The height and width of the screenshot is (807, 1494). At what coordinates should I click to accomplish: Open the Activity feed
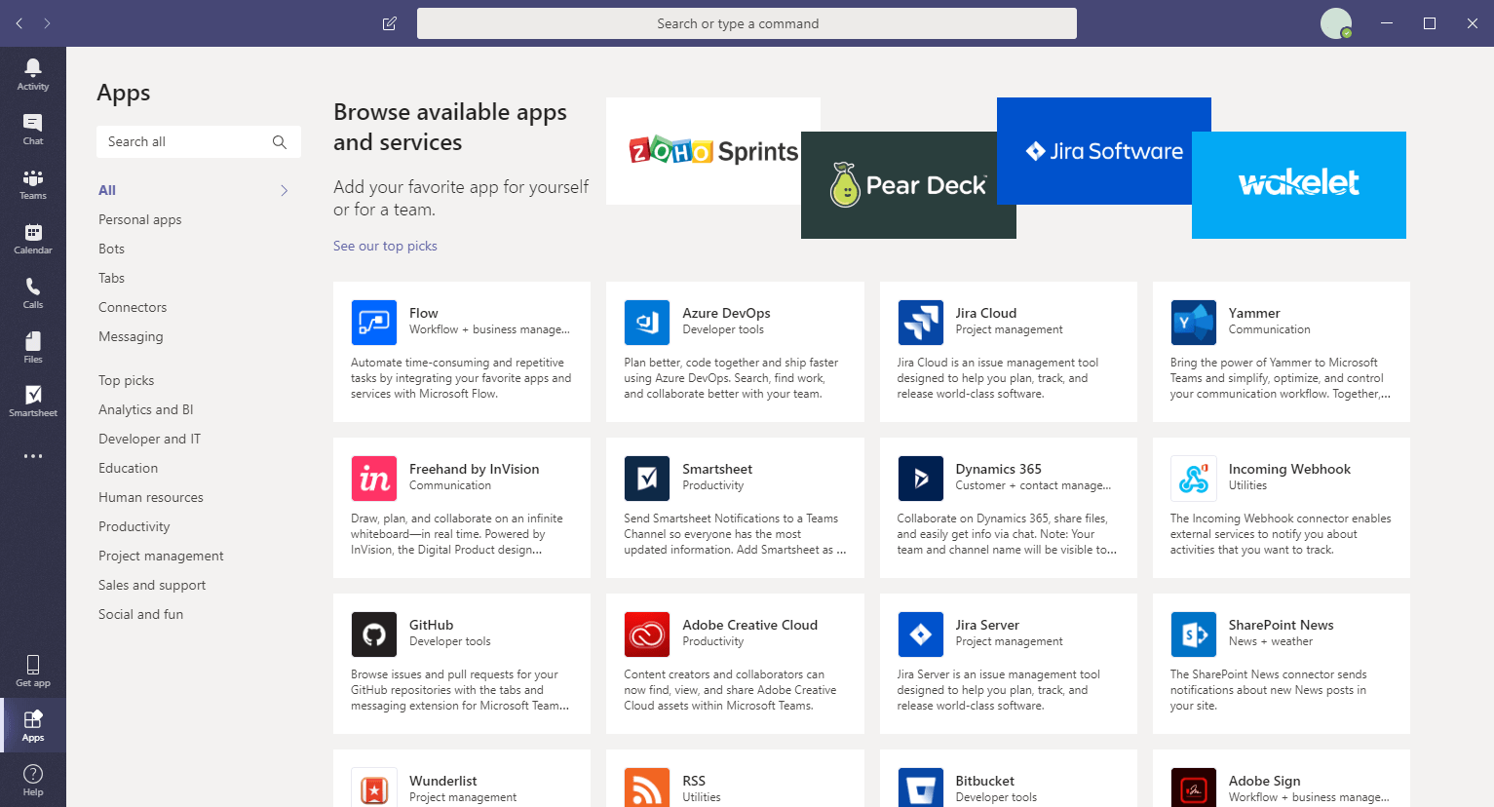(x=32, y=70)
